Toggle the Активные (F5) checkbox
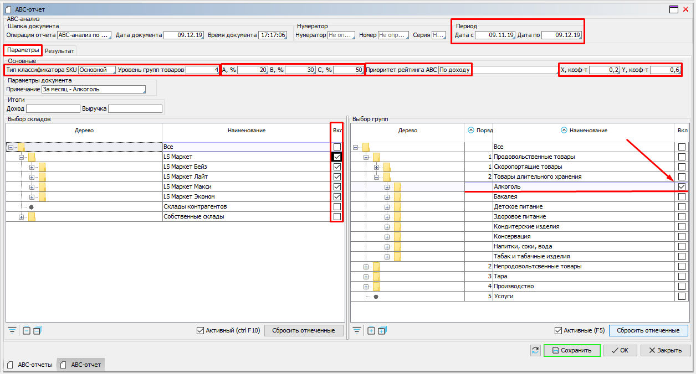 pos(558,331)
